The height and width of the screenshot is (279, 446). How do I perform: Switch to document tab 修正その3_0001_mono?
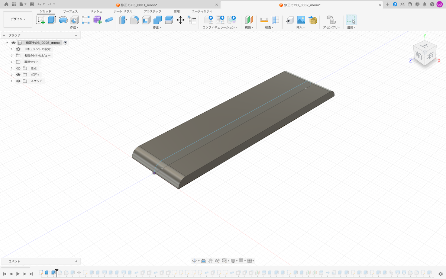136,5
